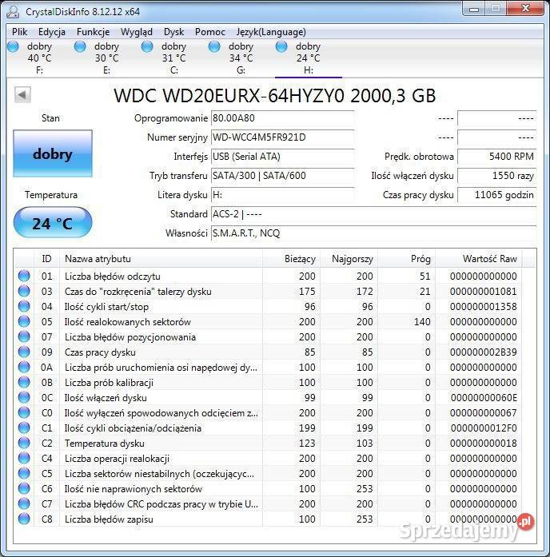Click raw value 0000000012F0
Viewport: 550px width, 557px height.
click(x=483, y=428)
